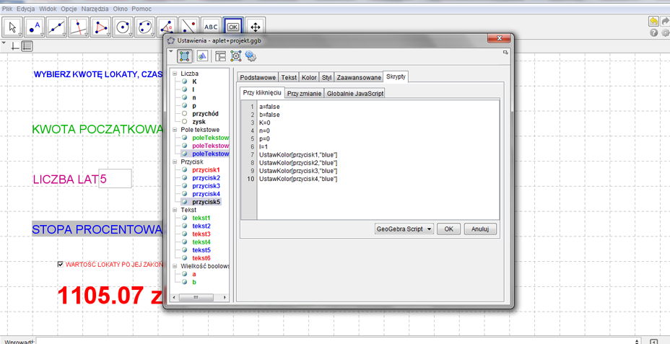
Task: Click the LICZBA LAT input field
Action: click(116, 178)
